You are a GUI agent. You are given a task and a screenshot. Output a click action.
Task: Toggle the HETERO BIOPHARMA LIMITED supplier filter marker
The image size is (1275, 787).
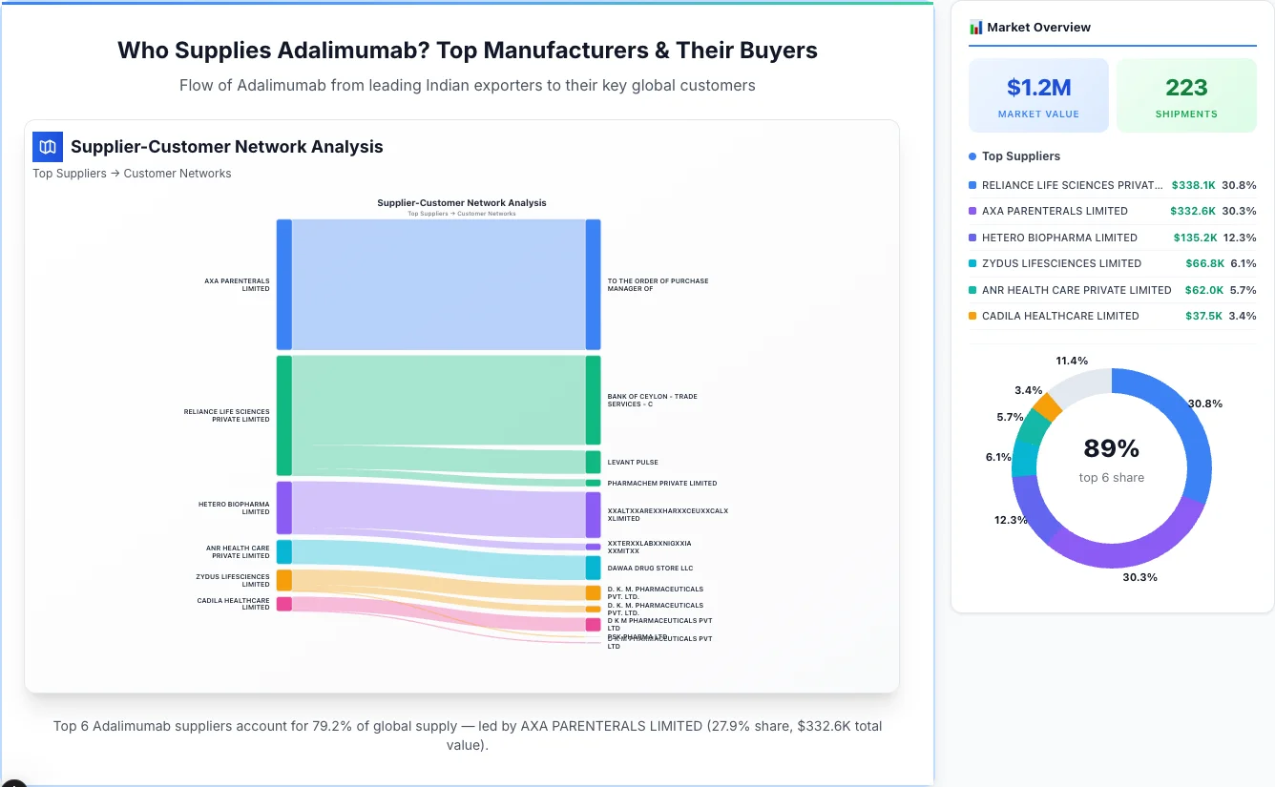[x=972, y=238]
